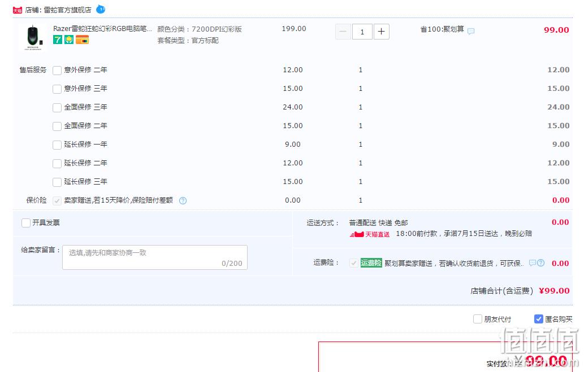Open the blue Wangwang chat icon

coord(101,9)
